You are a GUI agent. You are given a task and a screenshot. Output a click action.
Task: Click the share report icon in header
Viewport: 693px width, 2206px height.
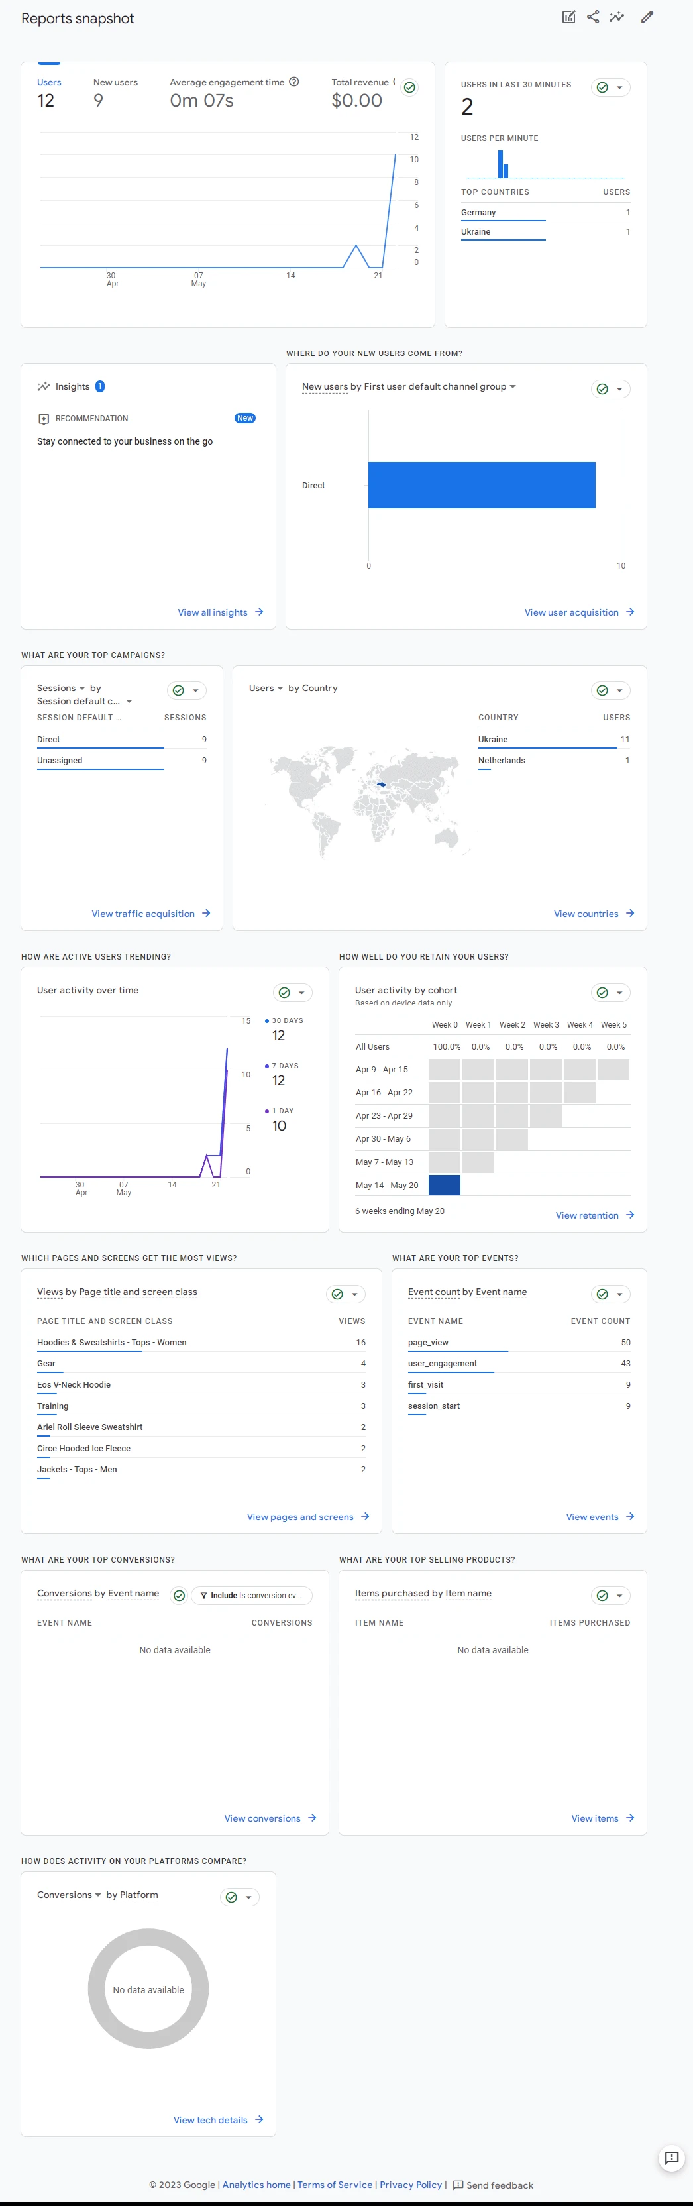pyautogui.click(x=593, y=17)
